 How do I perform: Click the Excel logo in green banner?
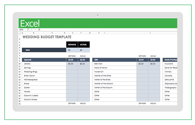click(30, 23)
